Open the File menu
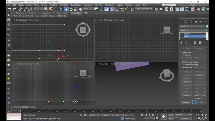This screenshot has width=215, height=121. tap(9, 5)
